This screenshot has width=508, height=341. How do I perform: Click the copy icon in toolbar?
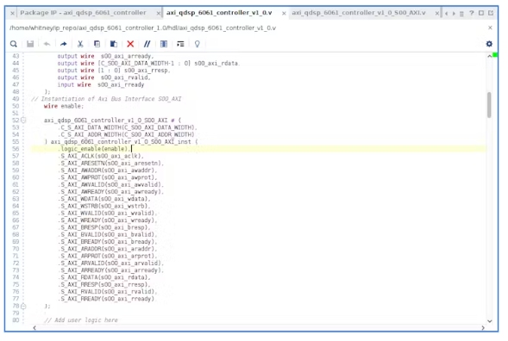pyautogui.click(x=97, y=44)
